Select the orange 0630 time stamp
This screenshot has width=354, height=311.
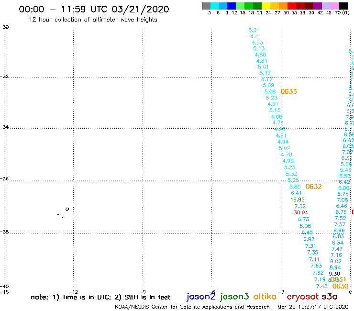pos(340,286)
